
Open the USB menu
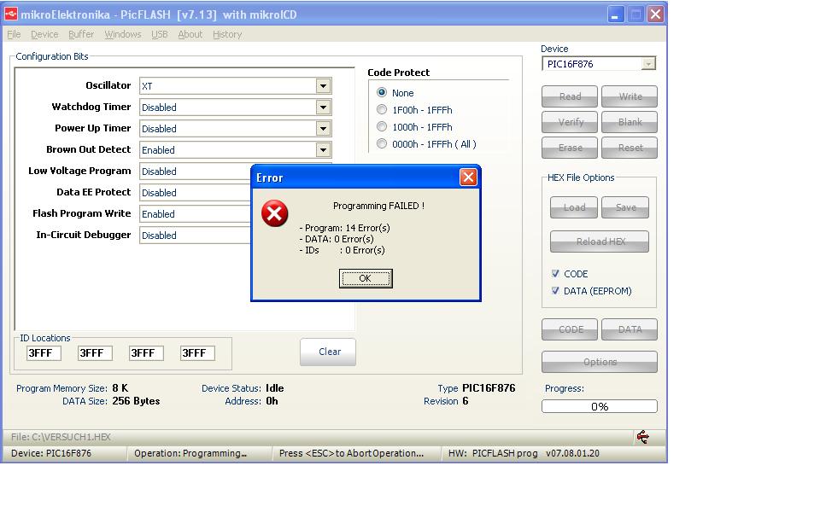pos(160,34)
